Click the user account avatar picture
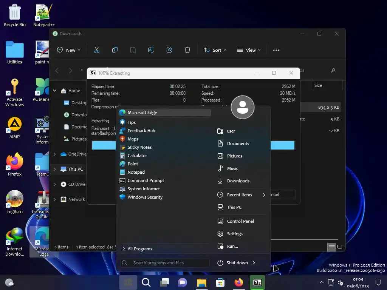This screenshot has width=387, height=290. click(x=243, y=107)
